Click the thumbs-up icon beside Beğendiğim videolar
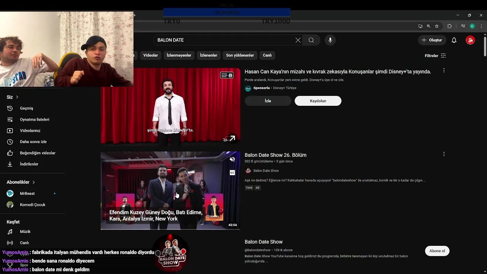 [x=10, y=153]
